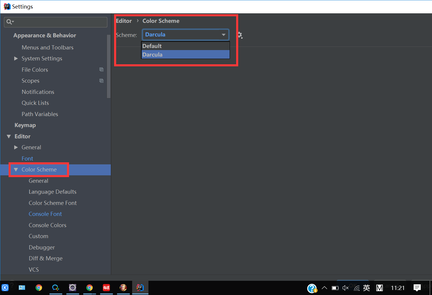Image resolution: width=432 pixels, height=295 pixels.
Task: Click the settings tree vertical scrollbar
Action: [109, 66]
